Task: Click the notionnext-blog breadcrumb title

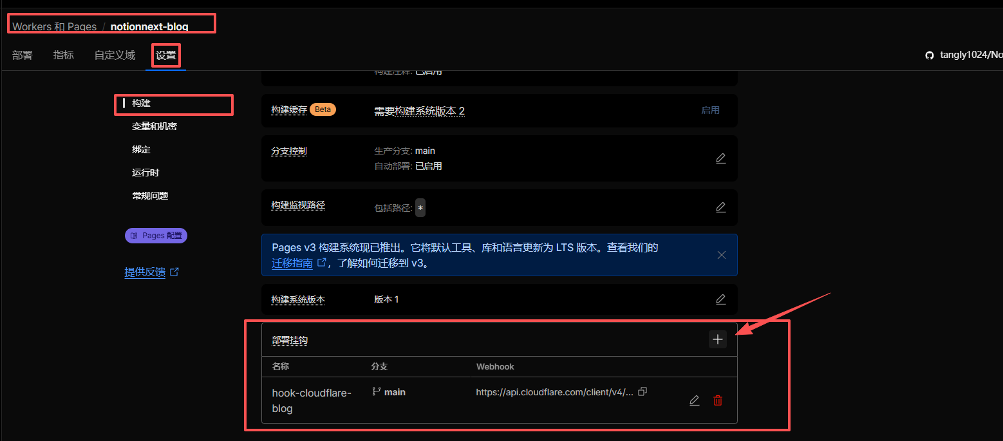Action: click(149, 26)
